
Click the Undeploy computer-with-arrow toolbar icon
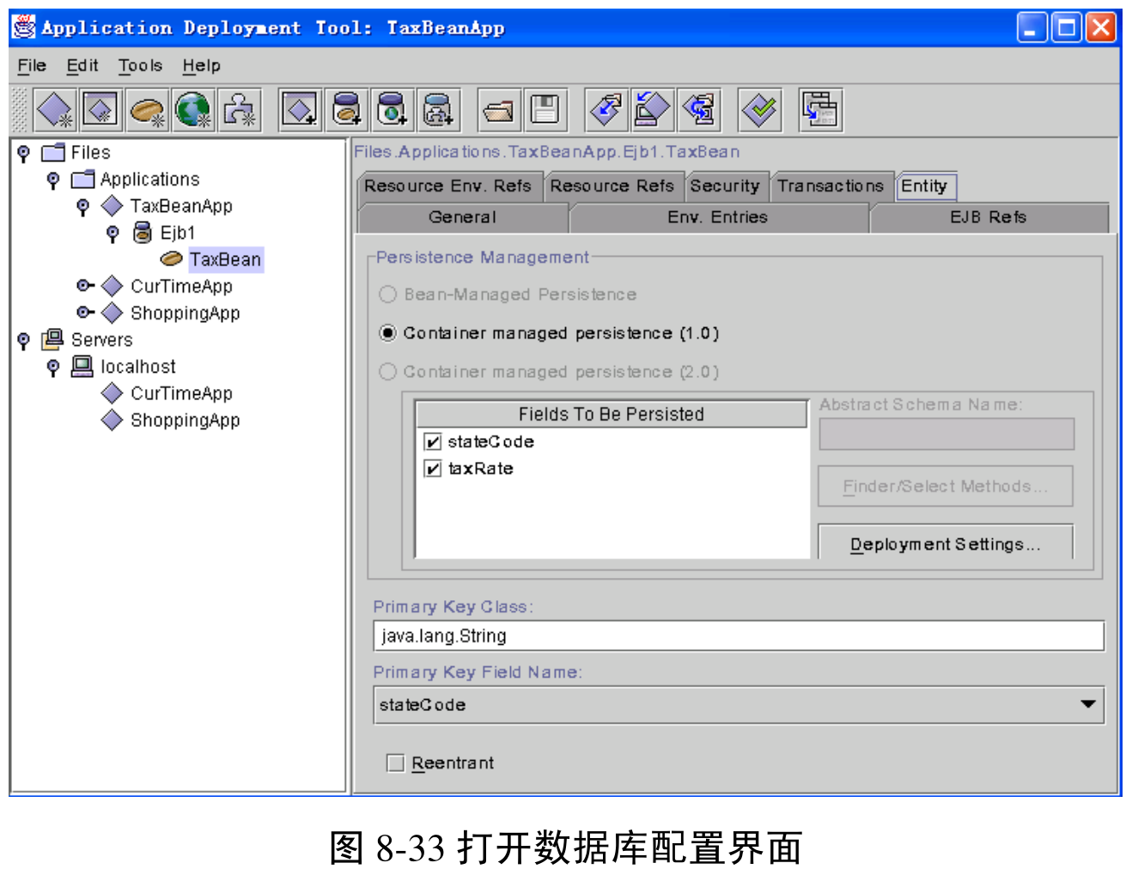652,110
